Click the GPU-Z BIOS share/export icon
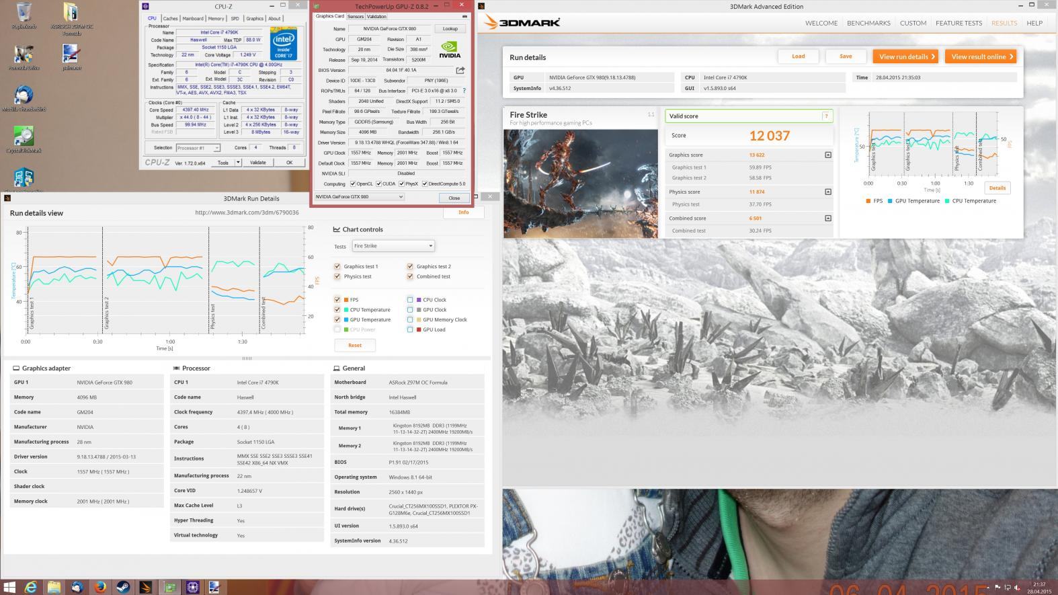 [460, 70]
